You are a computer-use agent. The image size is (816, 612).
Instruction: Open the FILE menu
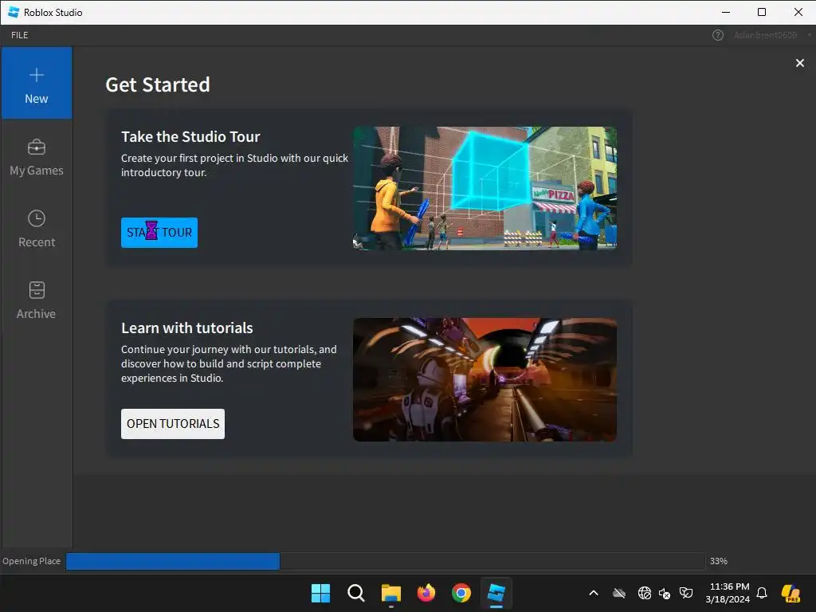pyautogui.click(x=20, y=35)
